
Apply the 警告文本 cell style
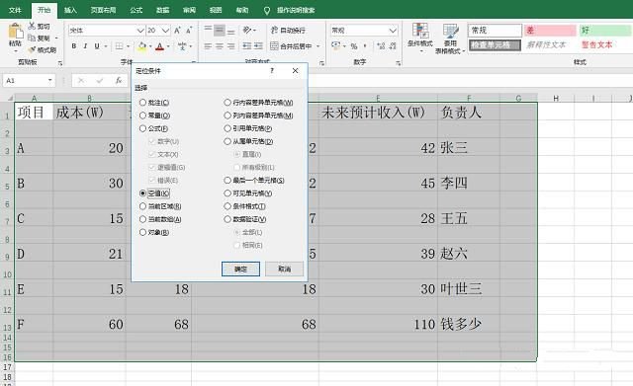click(x=605, y=44)
